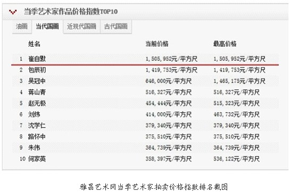Click current price 414,000元/平方尺

[x=169, y=115]
